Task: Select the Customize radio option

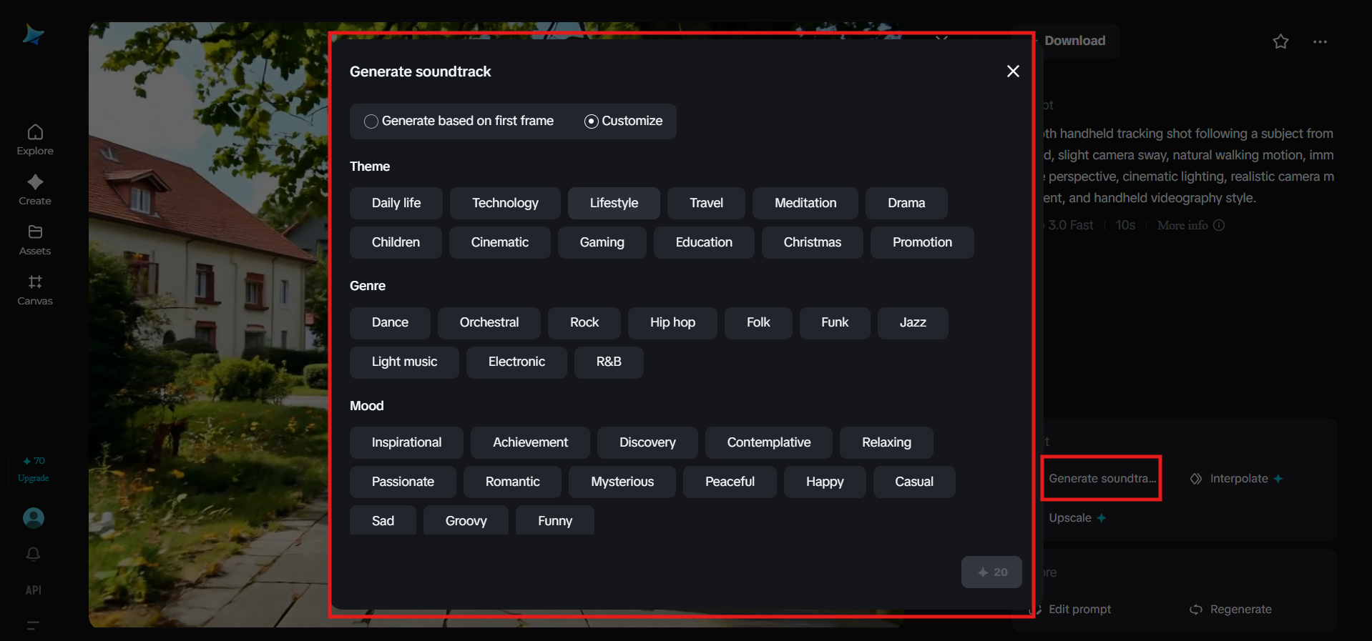Action: point(592,121)
